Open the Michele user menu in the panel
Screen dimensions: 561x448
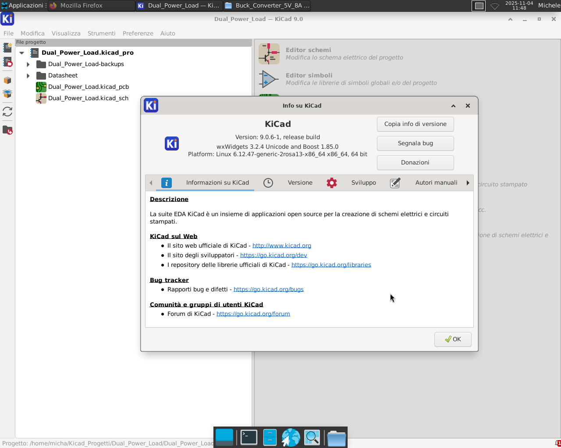549,6
